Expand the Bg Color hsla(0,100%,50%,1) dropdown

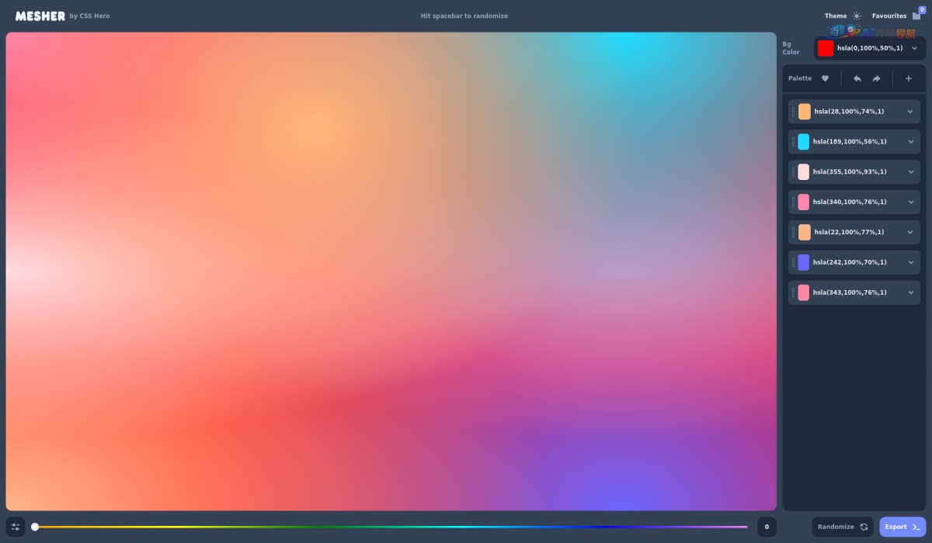click(914, 48)
